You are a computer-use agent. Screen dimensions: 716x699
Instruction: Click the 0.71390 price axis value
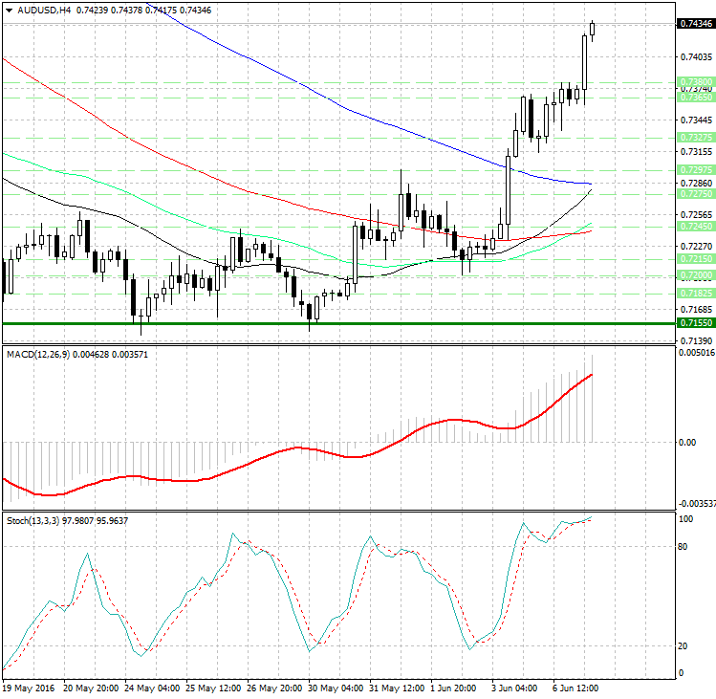[696, 340]
